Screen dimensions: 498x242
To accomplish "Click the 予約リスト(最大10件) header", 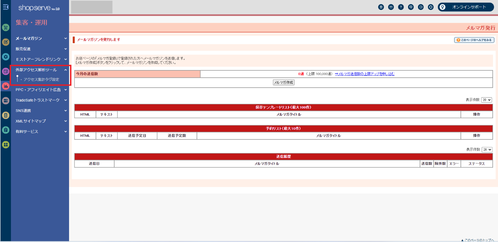I will pos(284,129).
